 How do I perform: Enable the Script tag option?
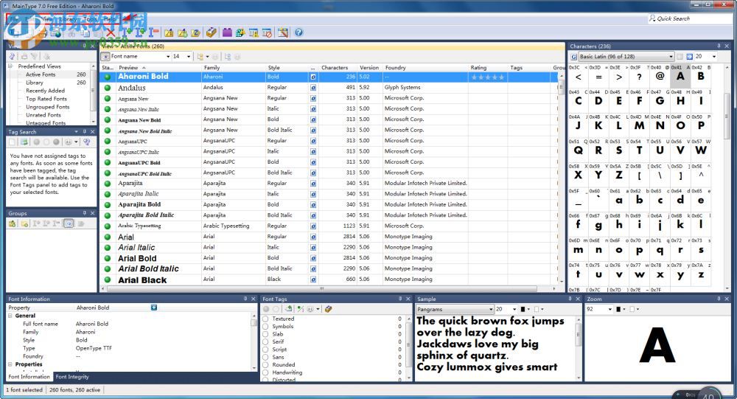pyautogui.click(x=266, y=350)
